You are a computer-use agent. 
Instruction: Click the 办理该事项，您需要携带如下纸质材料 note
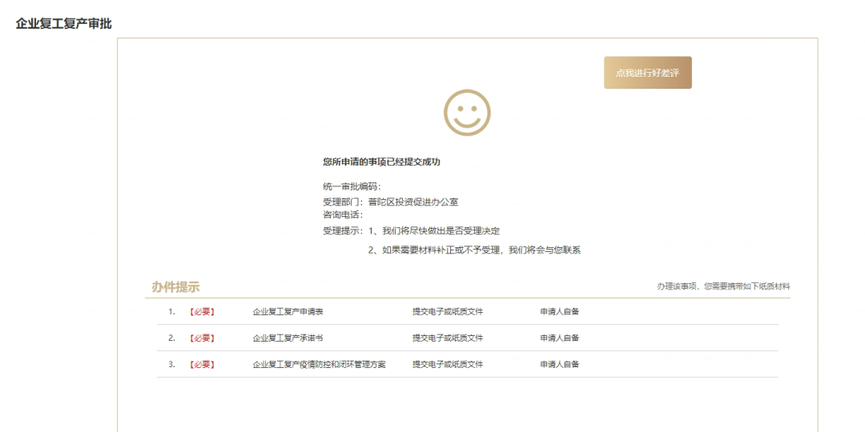tap(723, 286)
